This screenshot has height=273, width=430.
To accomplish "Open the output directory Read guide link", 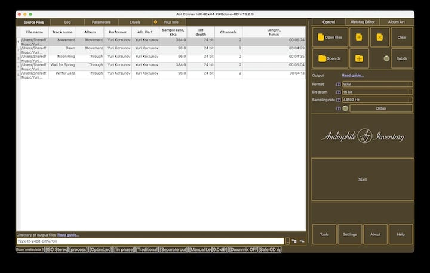I will click(68, 235).
